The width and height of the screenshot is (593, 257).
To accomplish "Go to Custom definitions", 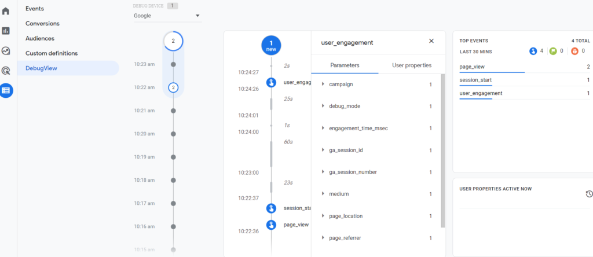I will 52,53.
